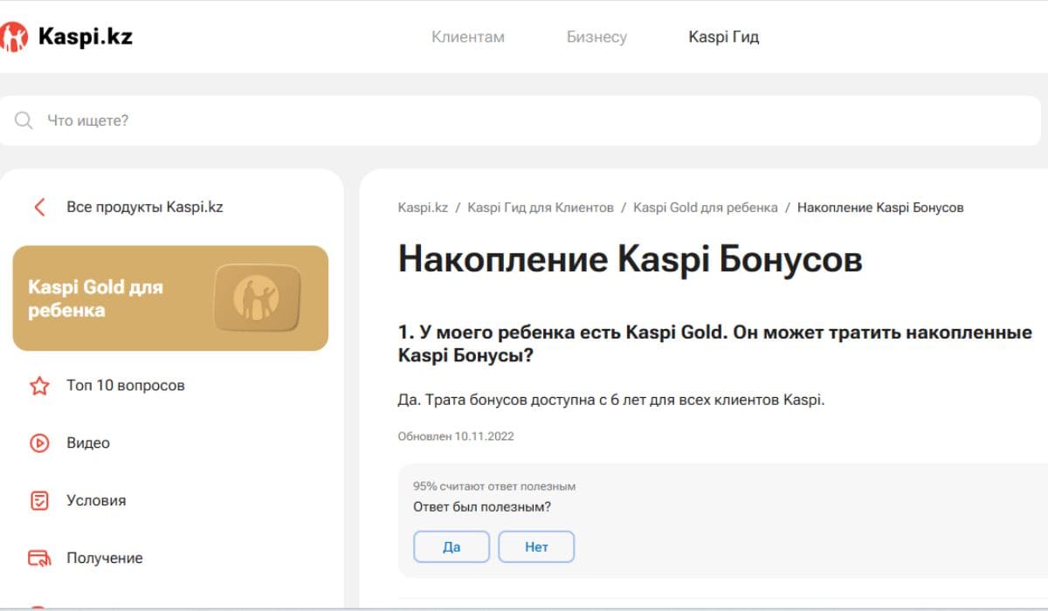Click the gold card image with family emblem

(257, 299)
